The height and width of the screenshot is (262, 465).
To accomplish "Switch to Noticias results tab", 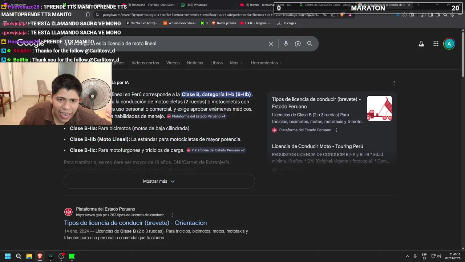I will pos(195,63).
